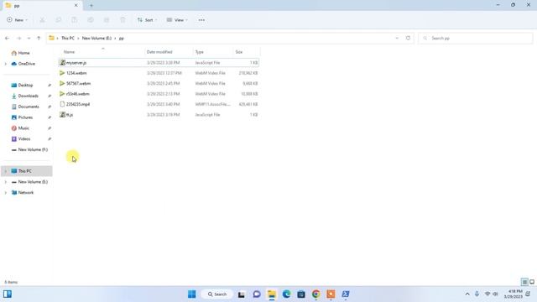Refresh the pp folder view
Screen dimensions: 537x302
tap(408, 38)
